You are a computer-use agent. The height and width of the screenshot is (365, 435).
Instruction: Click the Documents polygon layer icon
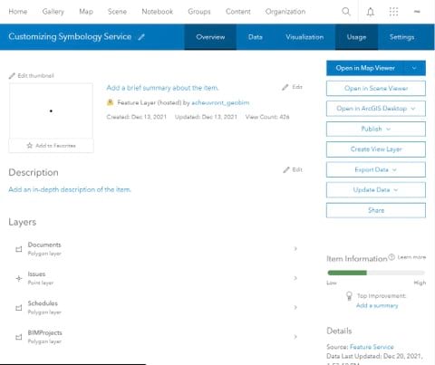click(19, 249)
